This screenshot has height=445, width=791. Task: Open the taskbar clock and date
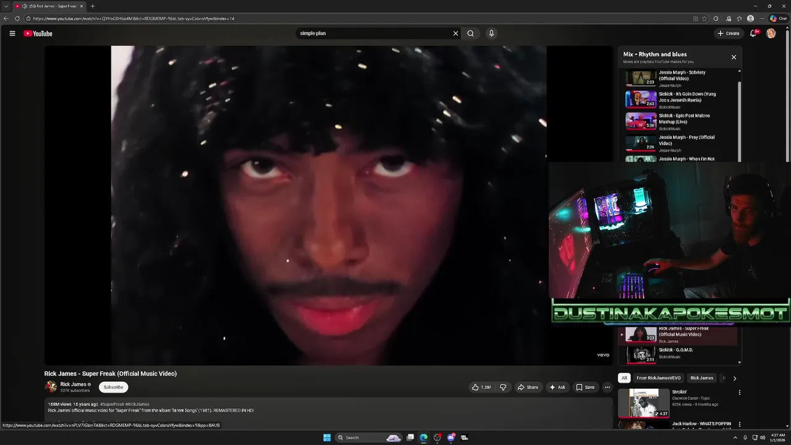pos(778,438)
